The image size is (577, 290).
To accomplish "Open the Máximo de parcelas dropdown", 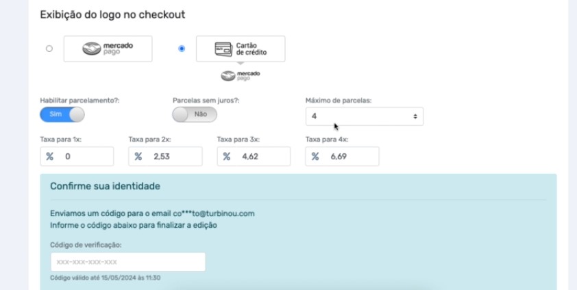I will click(x=365, y=116).
